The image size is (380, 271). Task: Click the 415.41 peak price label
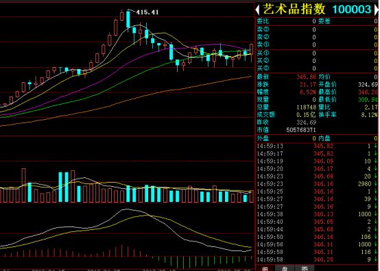[x=147, y=12]
